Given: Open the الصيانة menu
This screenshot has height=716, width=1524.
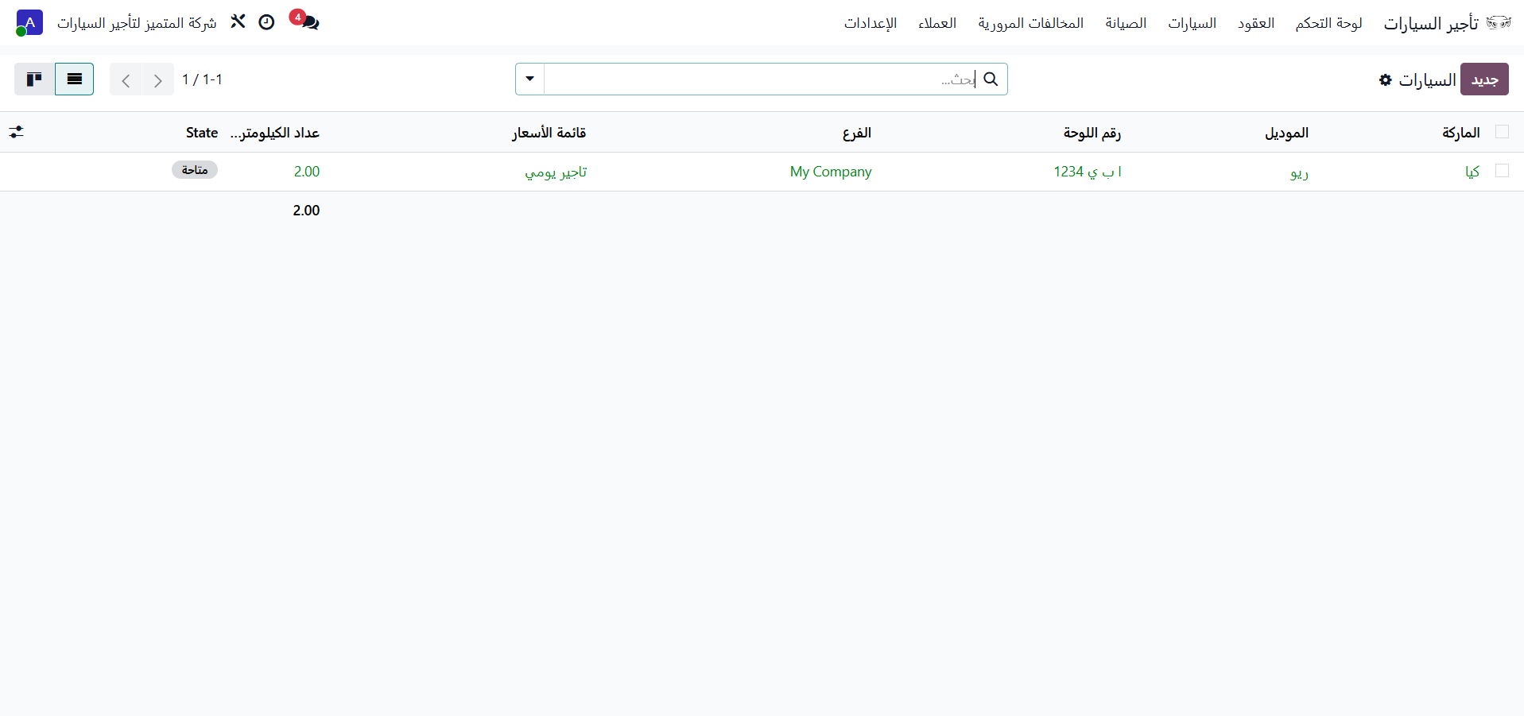Looking at the screenshot, I should (x=1126, y=23).
